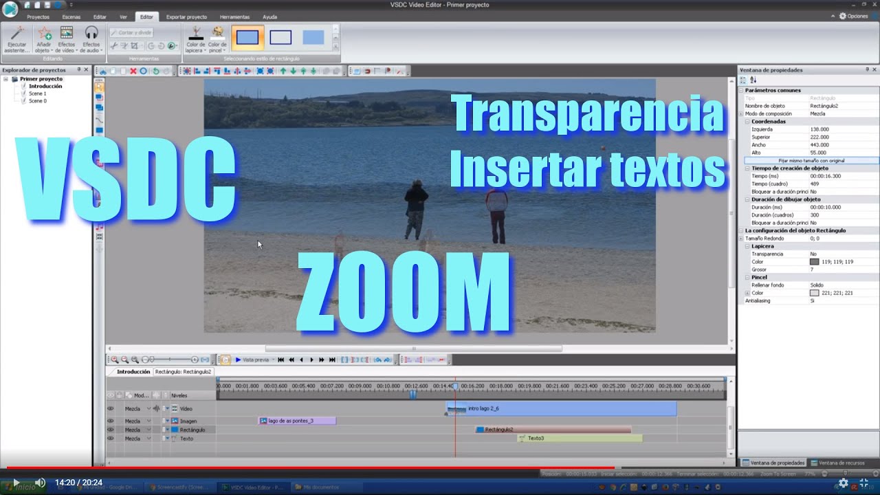
Task: Open the Editar ribbon tab
Action: (100, 16)
